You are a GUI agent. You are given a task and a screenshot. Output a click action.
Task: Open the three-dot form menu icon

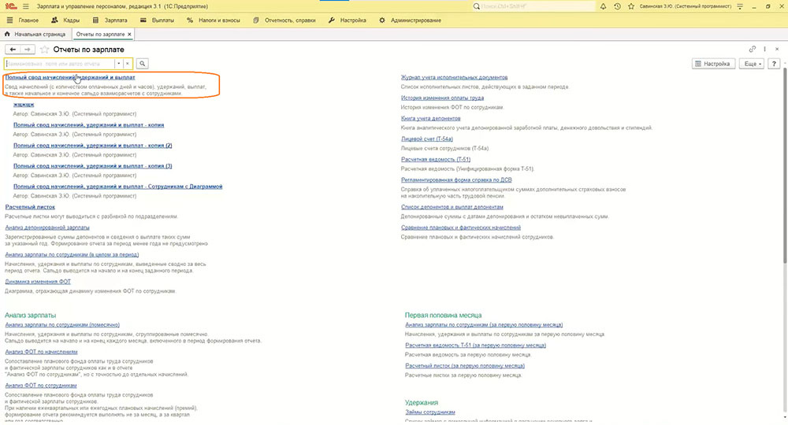click(765, 49)
